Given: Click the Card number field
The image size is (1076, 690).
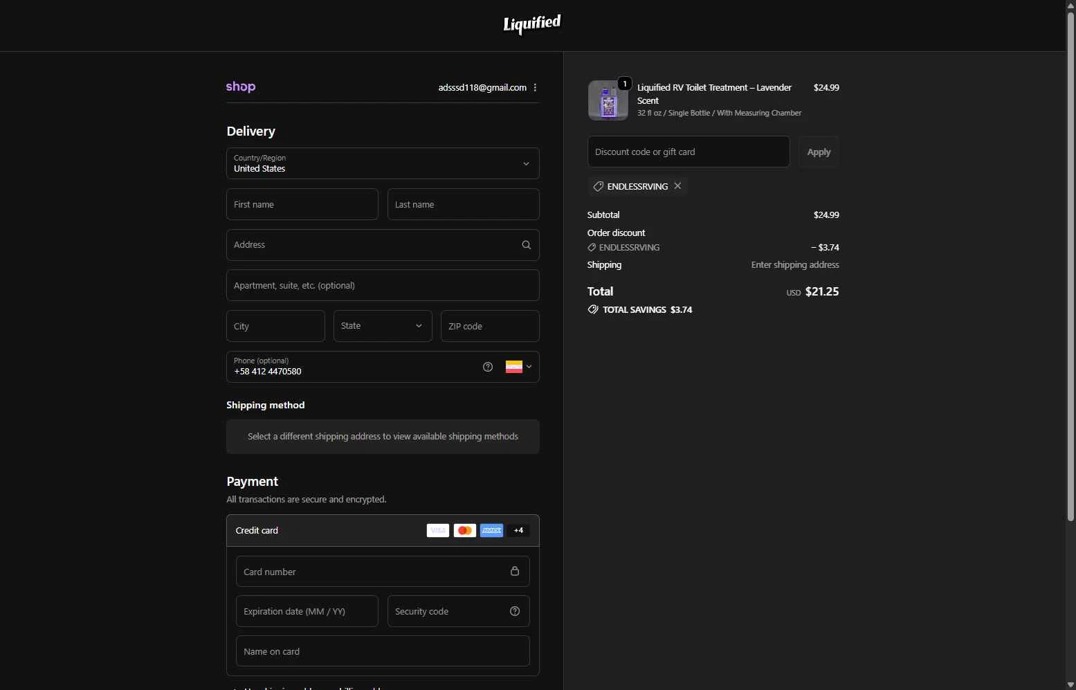Looking at the screenshot, I should click(383, 572).
